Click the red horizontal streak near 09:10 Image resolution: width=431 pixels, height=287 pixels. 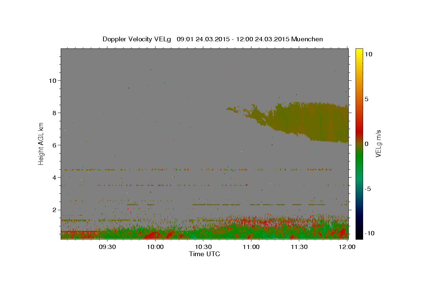[80, 232]
